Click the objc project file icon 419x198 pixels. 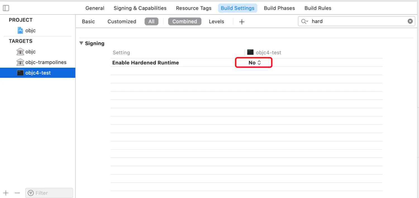pyautogui.click(x=20, y=30)
